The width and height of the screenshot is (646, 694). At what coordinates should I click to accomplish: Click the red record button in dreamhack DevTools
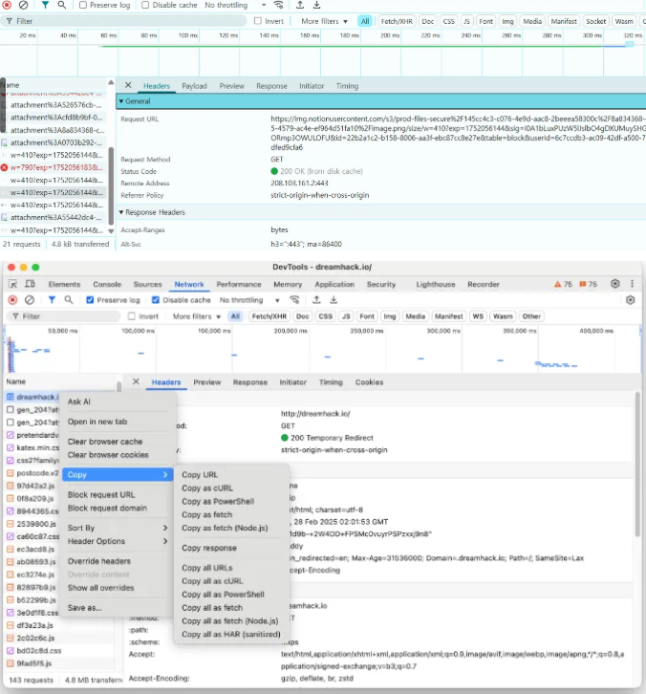(12, 300)
